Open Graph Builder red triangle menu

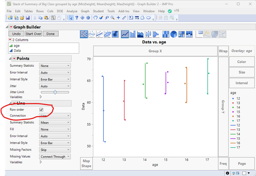click(11, 27)
